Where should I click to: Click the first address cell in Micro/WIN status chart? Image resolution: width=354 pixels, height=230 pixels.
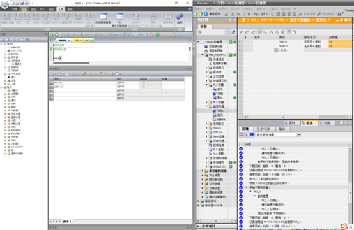(x=84, y=83)
